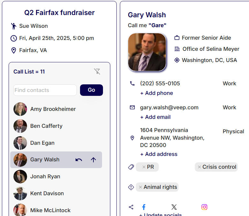The image size is (249, 216).
Task: Click the tags label icon
Action: coord(131,167)
